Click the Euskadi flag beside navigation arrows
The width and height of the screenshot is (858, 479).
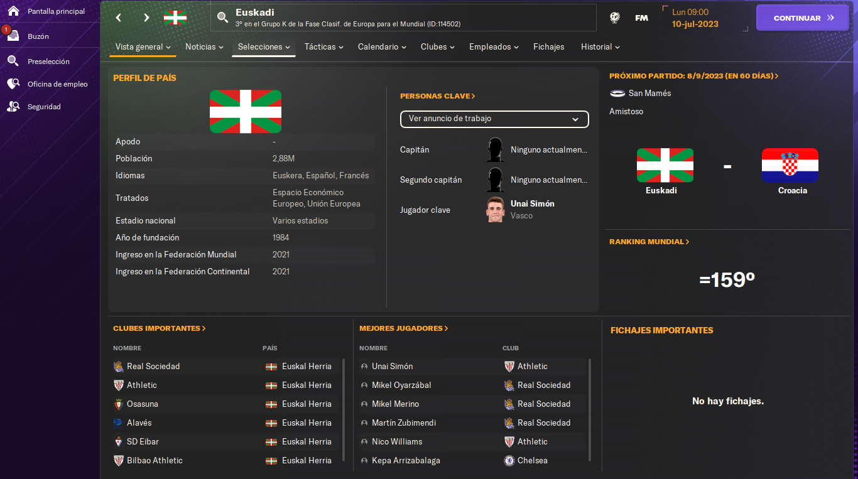(175, 18)
